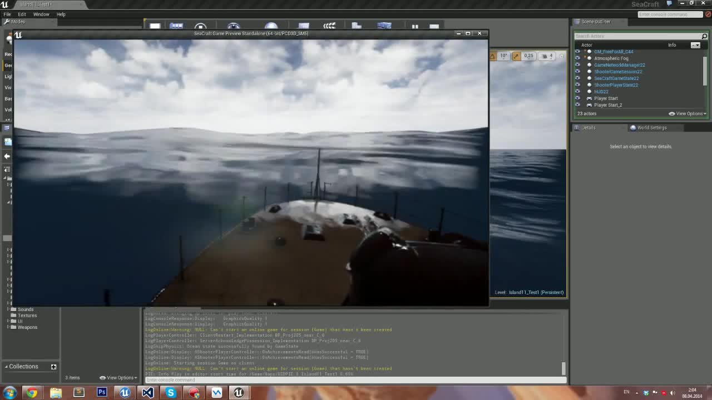Click the globe world settings toolbar icon
The height and width of the screenshot is (400, 712).
pyautogui.click(x=270, y=26)
